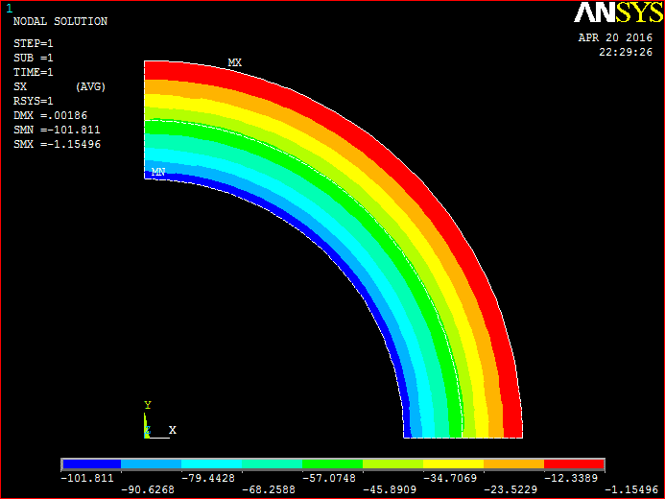Viewport: 665px width, 499px height.
Task: Pick the cyan swatch in contour legend
Action: (211, 463)
